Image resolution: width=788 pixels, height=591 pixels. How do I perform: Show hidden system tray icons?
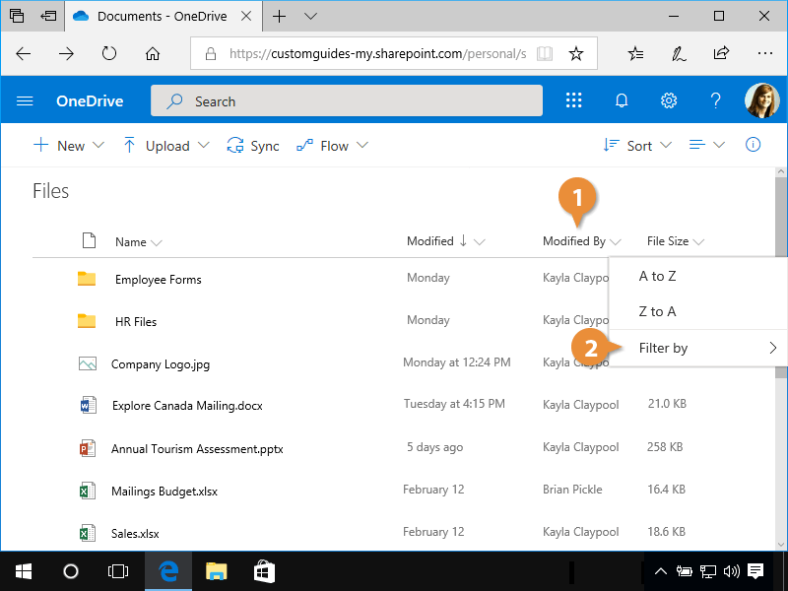click(x=660, y=571)
